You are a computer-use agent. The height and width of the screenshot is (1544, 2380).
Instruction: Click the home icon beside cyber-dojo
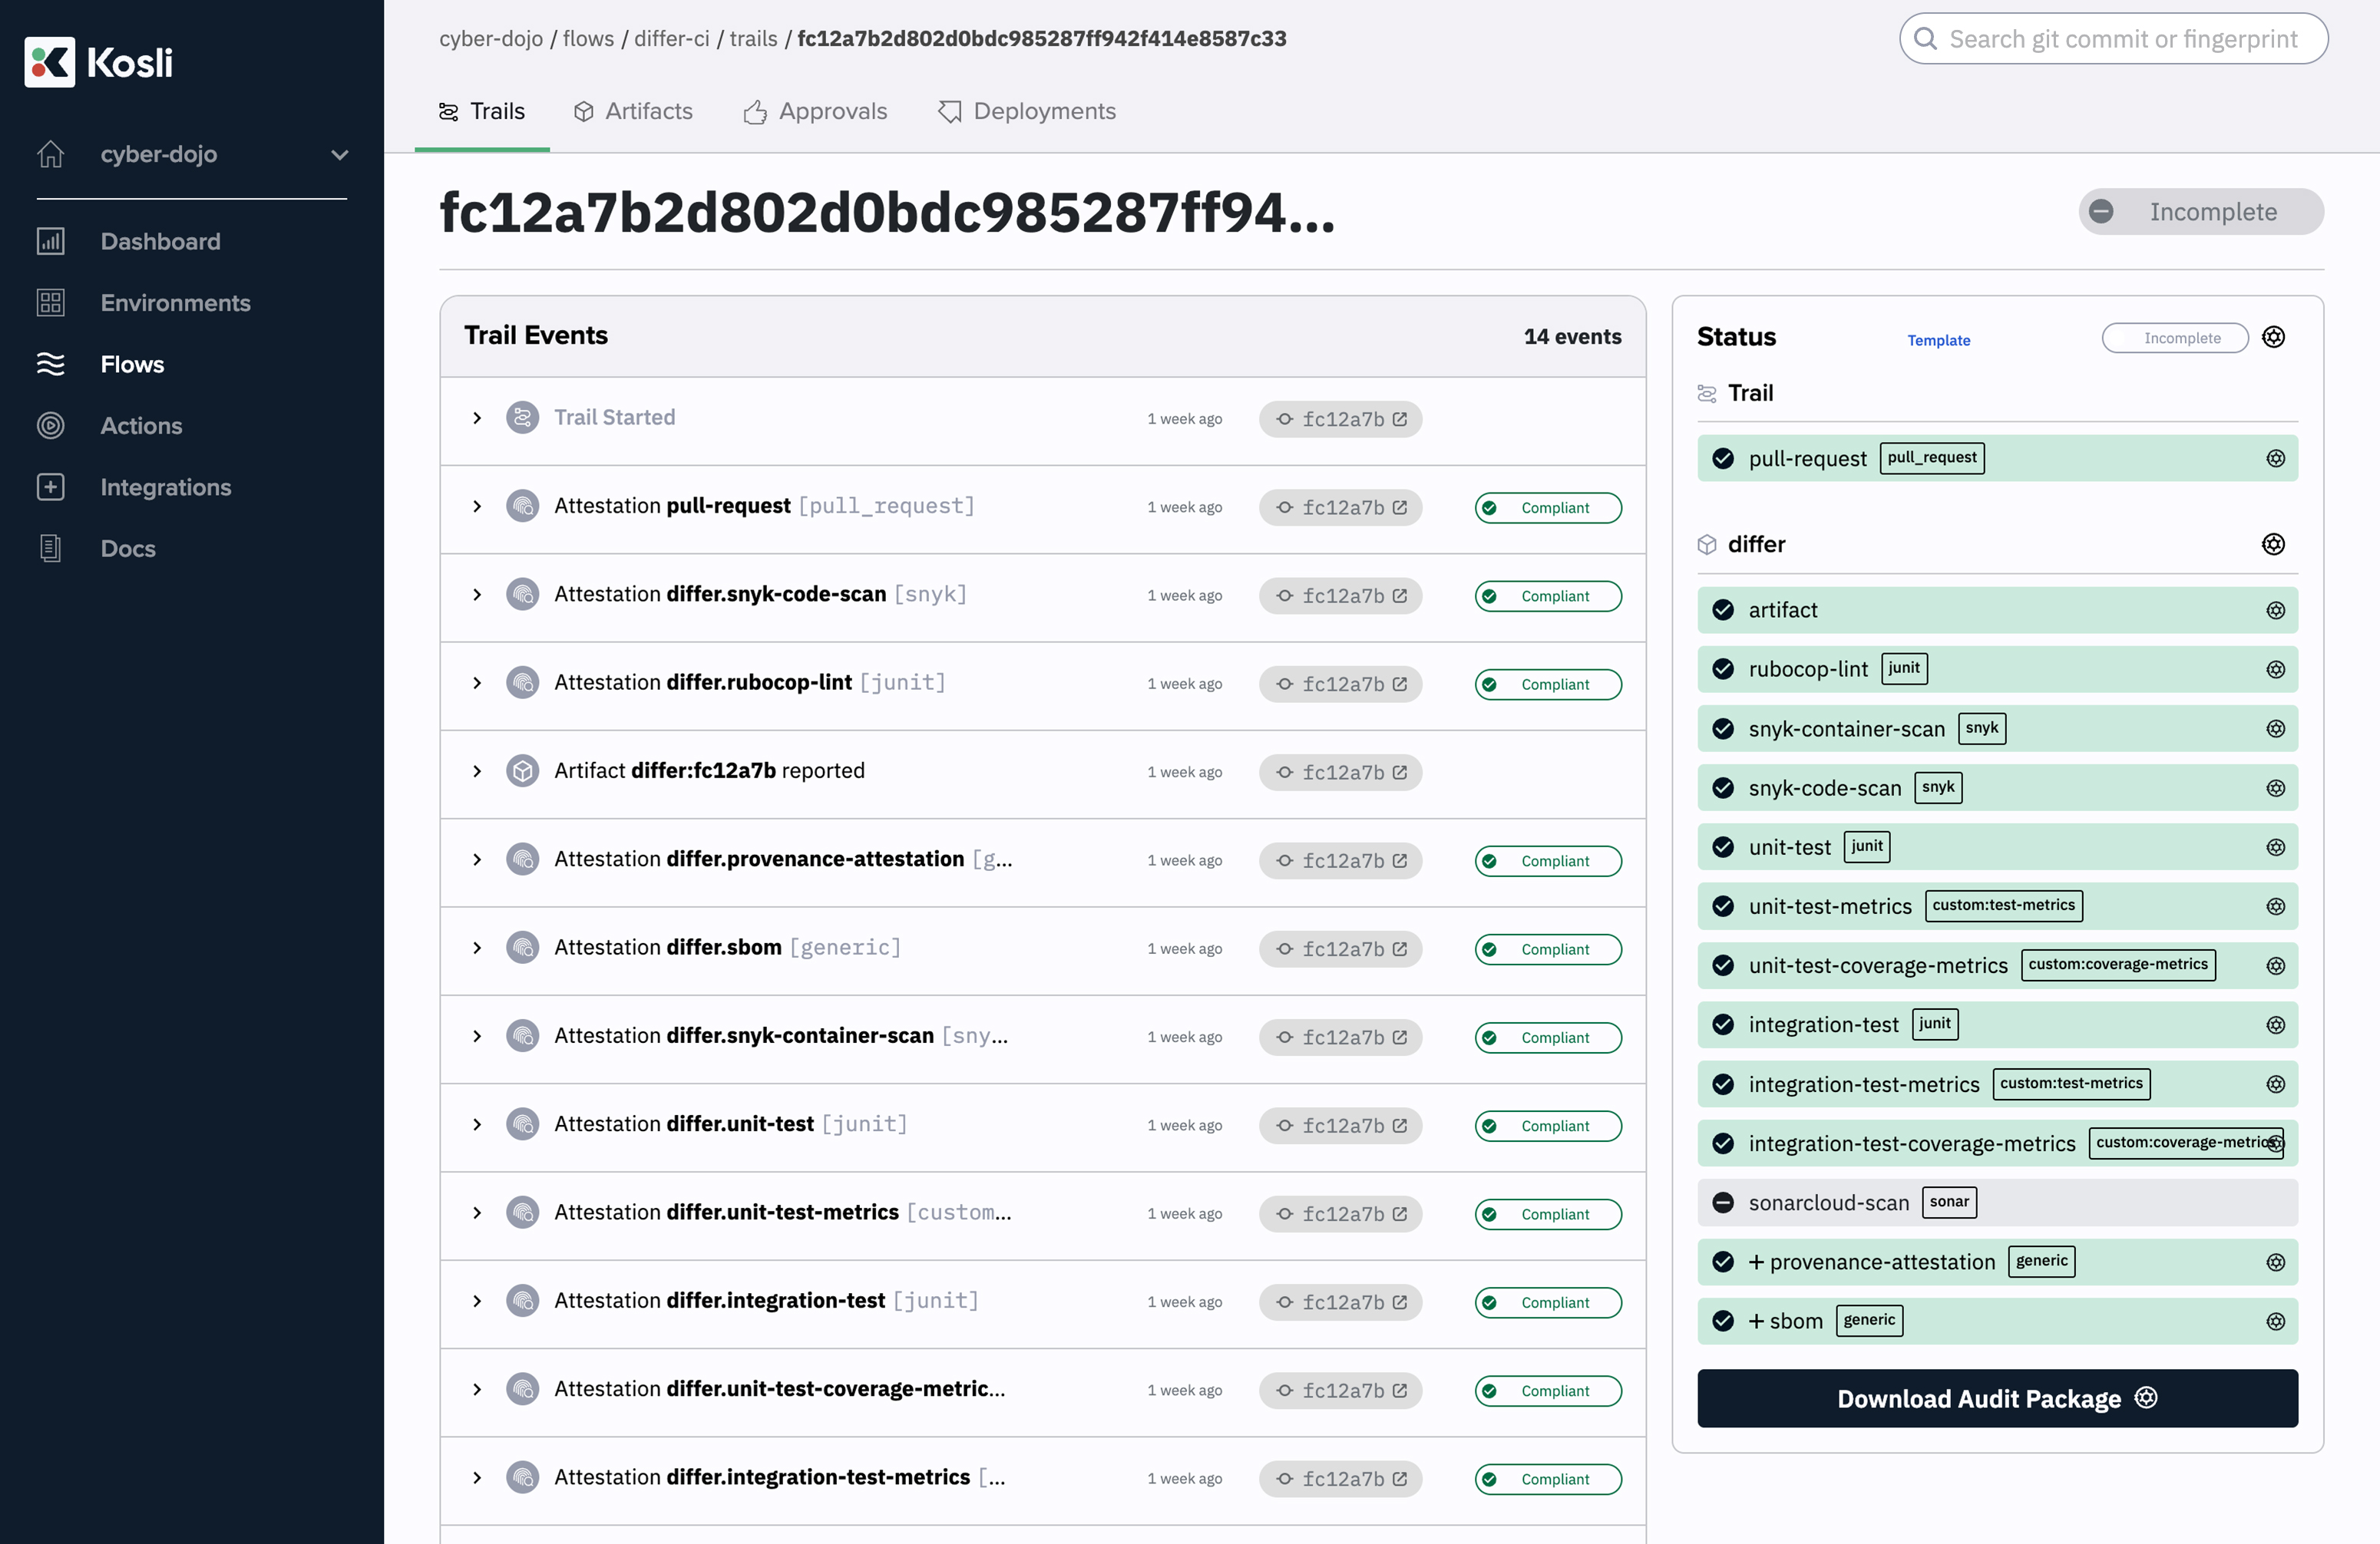pos(51,155)
